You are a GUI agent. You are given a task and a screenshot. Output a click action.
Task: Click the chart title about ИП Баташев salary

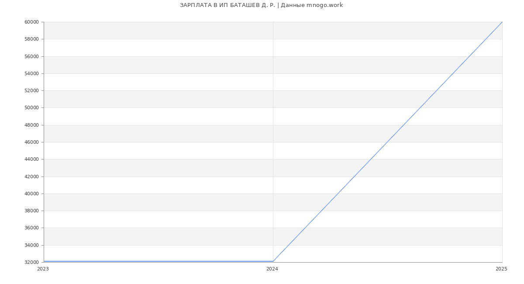click(261, 5)
